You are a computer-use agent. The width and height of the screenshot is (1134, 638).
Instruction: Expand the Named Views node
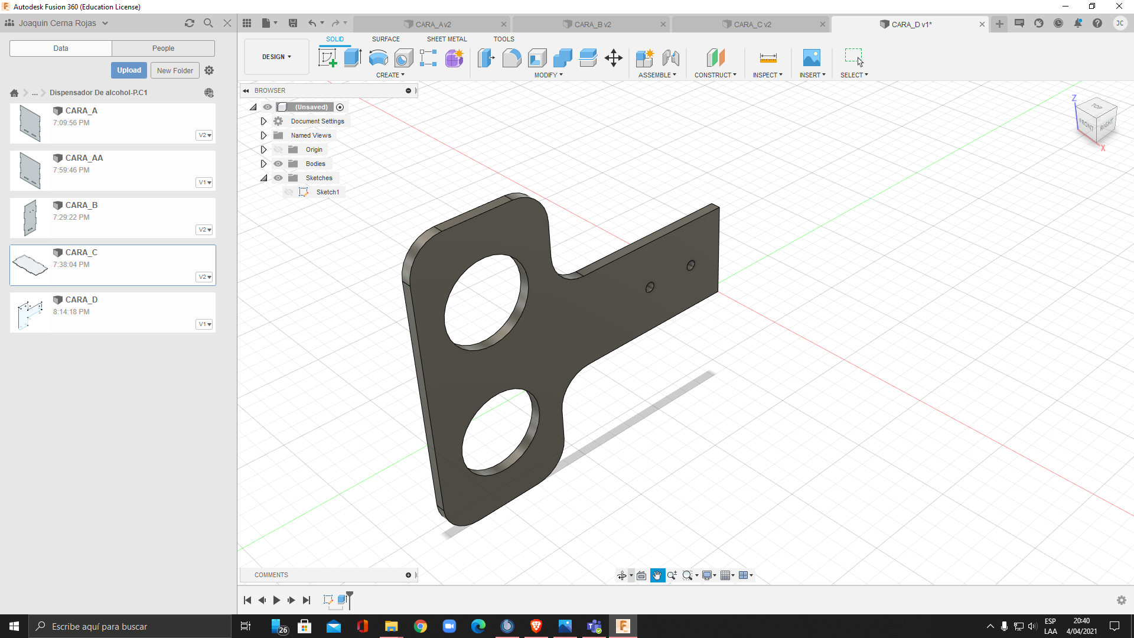point(264,135)
